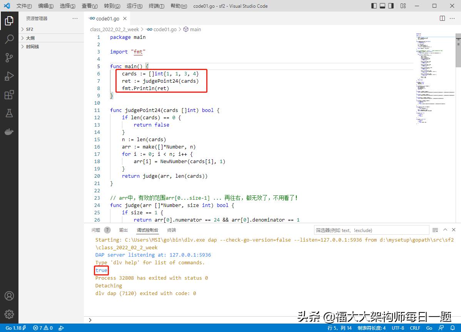The image size is (461, 332).
Task: Open the Testing flask icon
Action: pos(9,113)
